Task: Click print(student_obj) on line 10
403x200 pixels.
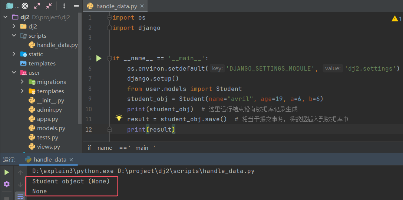Action: [x=160, y=109]
